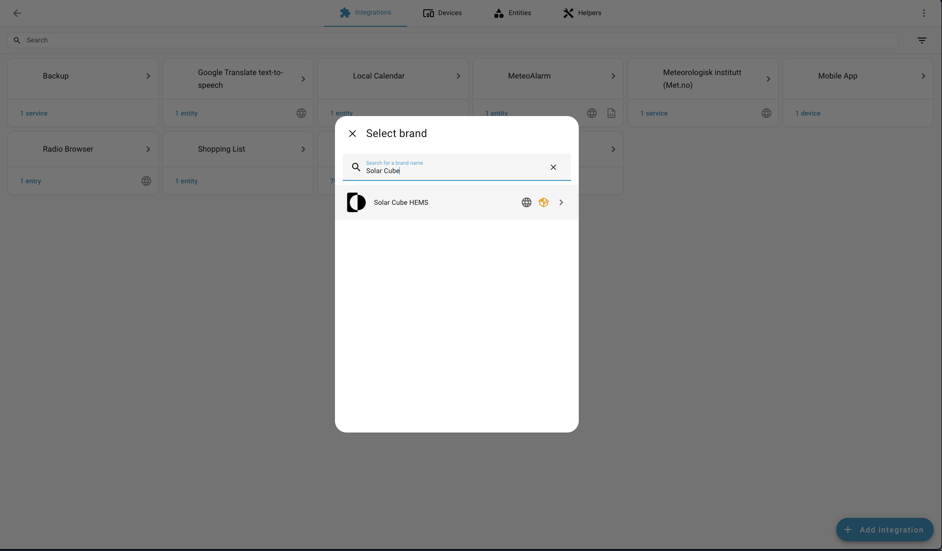Open the integrations filter menu icon

[922, 40]
